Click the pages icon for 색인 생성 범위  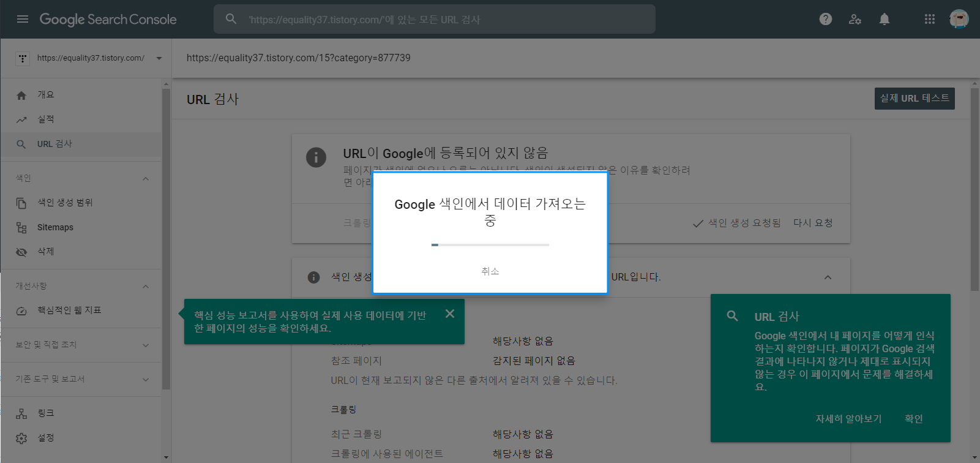click(x=21, y=203)
